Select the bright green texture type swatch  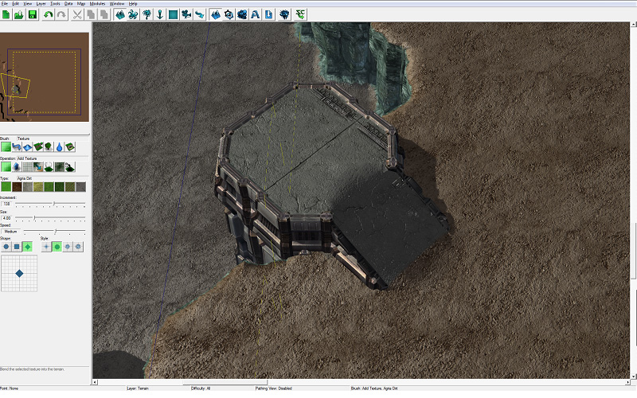pyautogui.click(x=6, y=187)
